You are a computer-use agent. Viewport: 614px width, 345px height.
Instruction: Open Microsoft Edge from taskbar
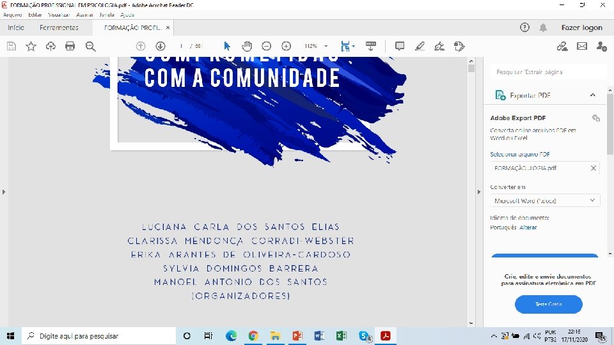click(x=231, y=336)
